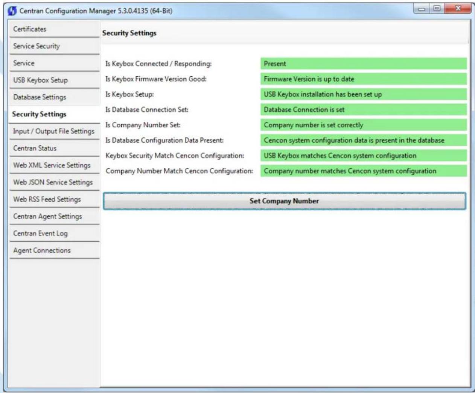Click 'Firmware Version is up to date' status
Viewport: 475px width, 393px height.
(x=364, y=79)
